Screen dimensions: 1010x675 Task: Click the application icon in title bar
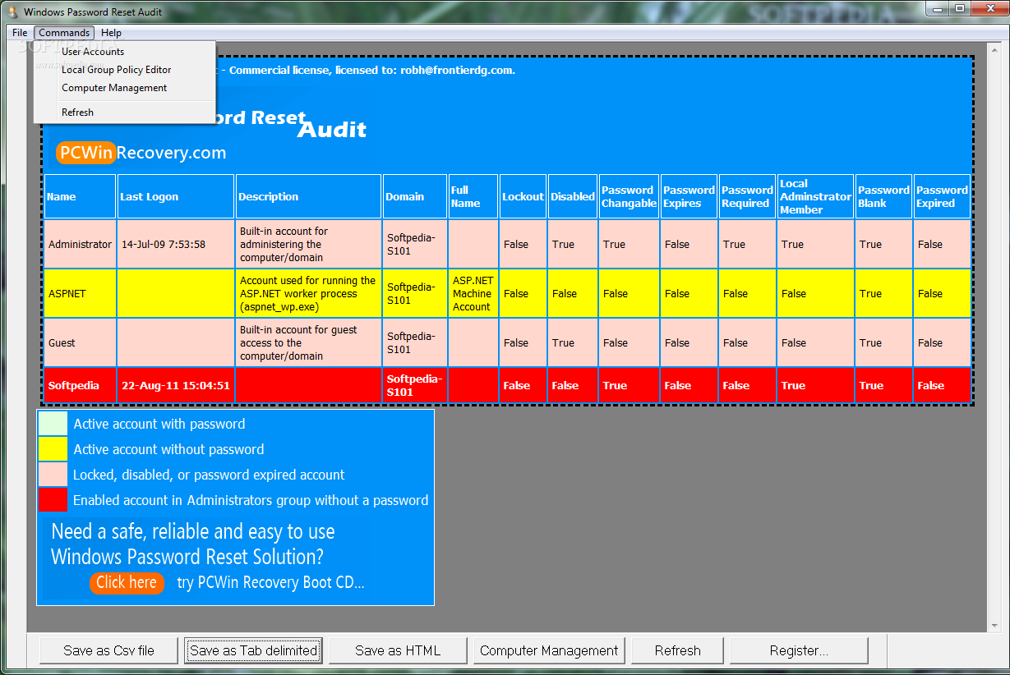click(x=12, y=11)
